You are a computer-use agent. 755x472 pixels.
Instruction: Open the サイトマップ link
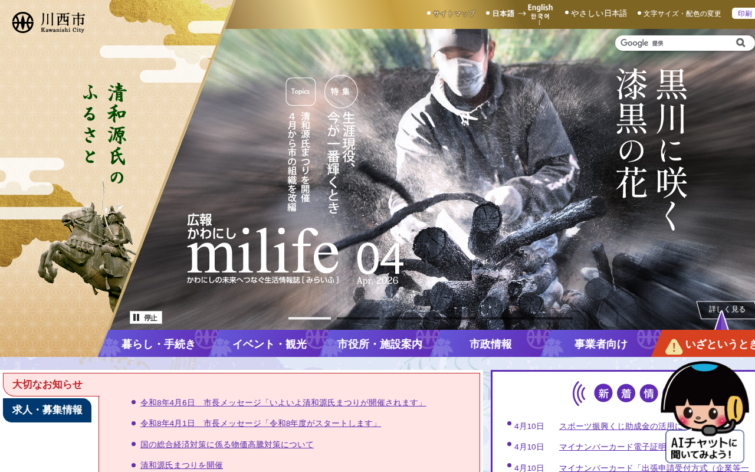click(x=454, y=14)
